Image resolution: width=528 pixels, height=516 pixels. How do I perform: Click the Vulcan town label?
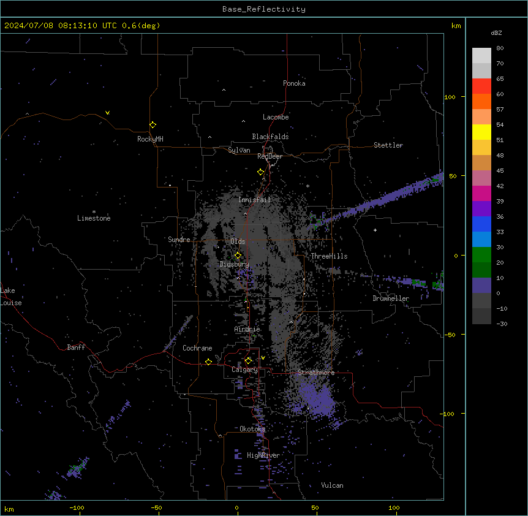tap(333, 485)
